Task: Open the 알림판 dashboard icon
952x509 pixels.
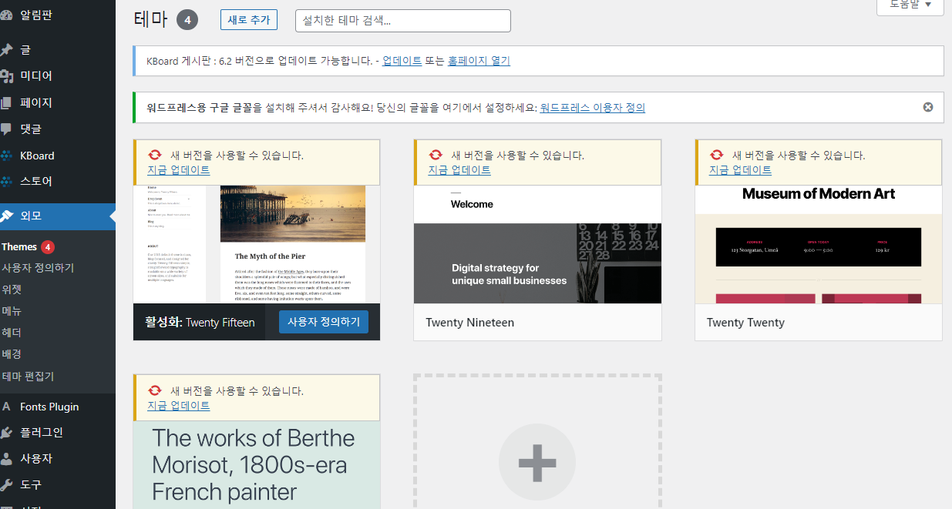Action: [6, 15]
